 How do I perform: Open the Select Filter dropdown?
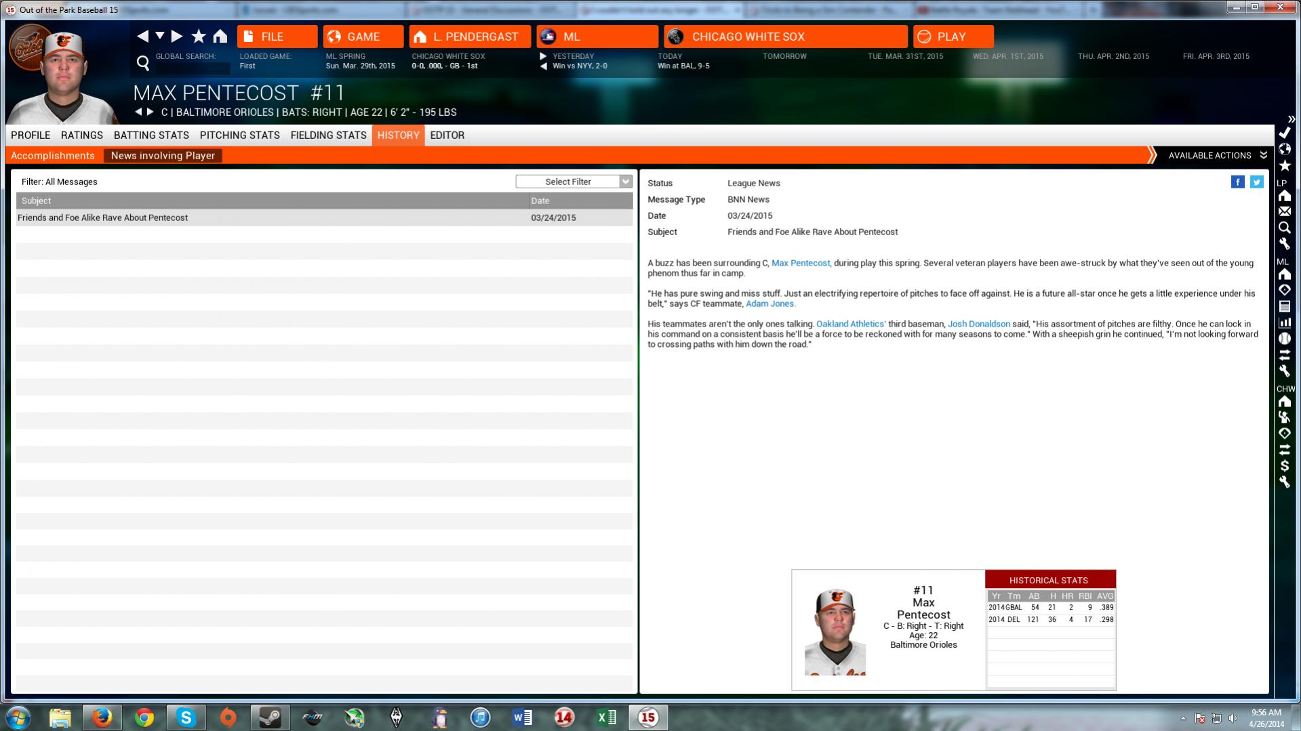[574, 182]
